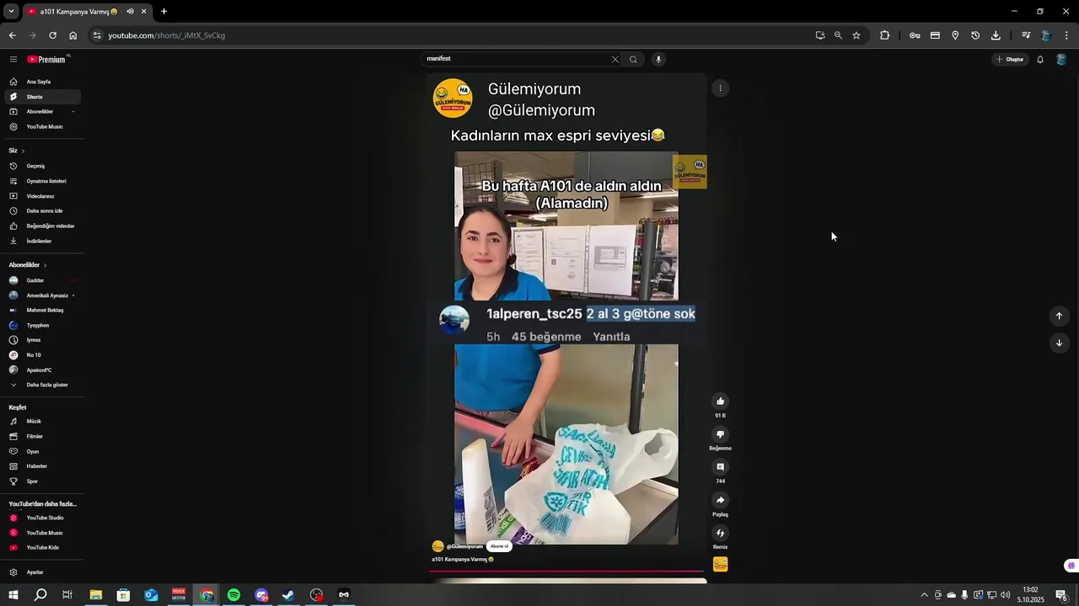Image resolution: width=1079 pixels, height=606 pixels.
Task: Go to next short with down arrow
Action: (x=1059, y=343)
